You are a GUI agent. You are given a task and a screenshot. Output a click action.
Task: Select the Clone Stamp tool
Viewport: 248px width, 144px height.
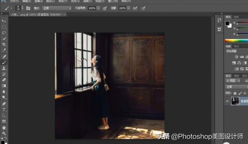pyautogui.click(x=4, y=68)
